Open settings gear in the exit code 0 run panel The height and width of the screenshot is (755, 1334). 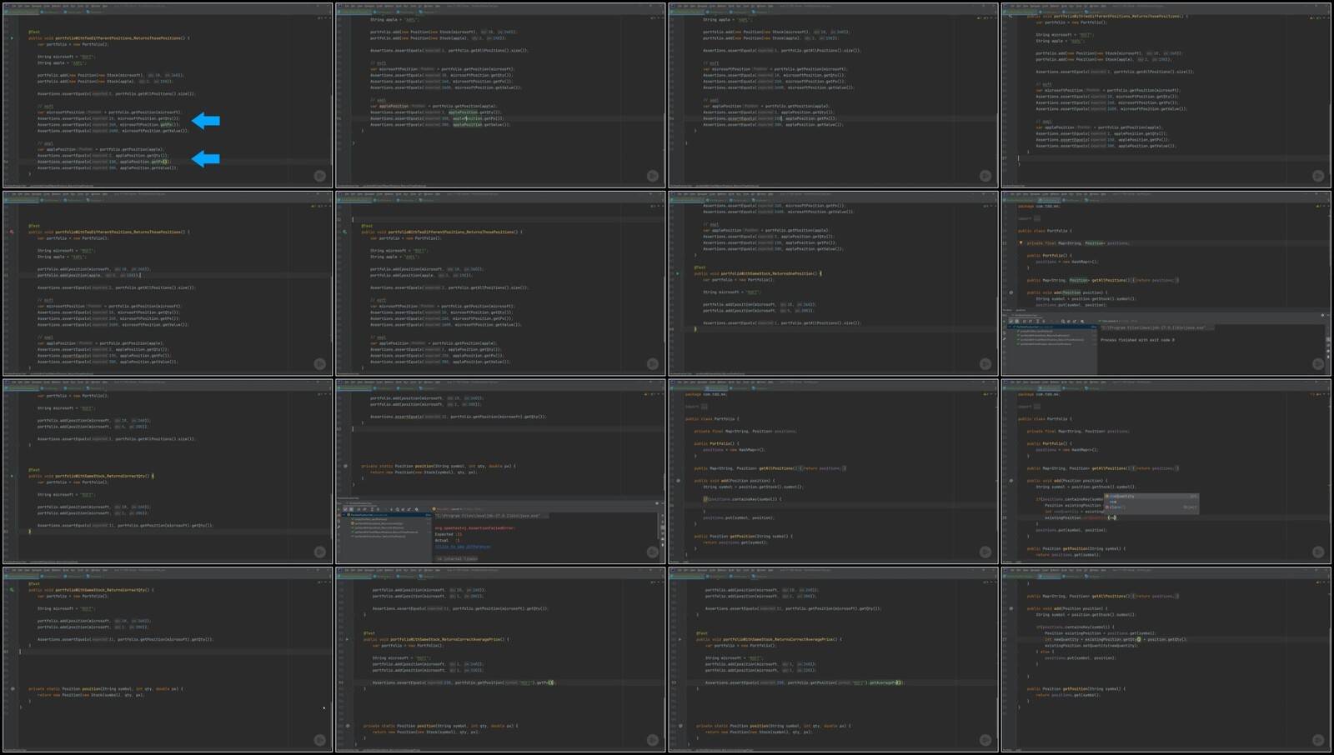(x=1321, y=316)
